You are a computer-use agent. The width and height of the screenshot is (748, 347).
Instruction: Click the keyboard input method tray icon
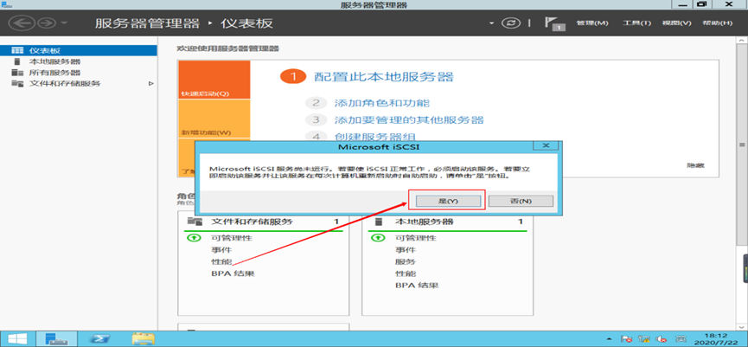[681, 339]
